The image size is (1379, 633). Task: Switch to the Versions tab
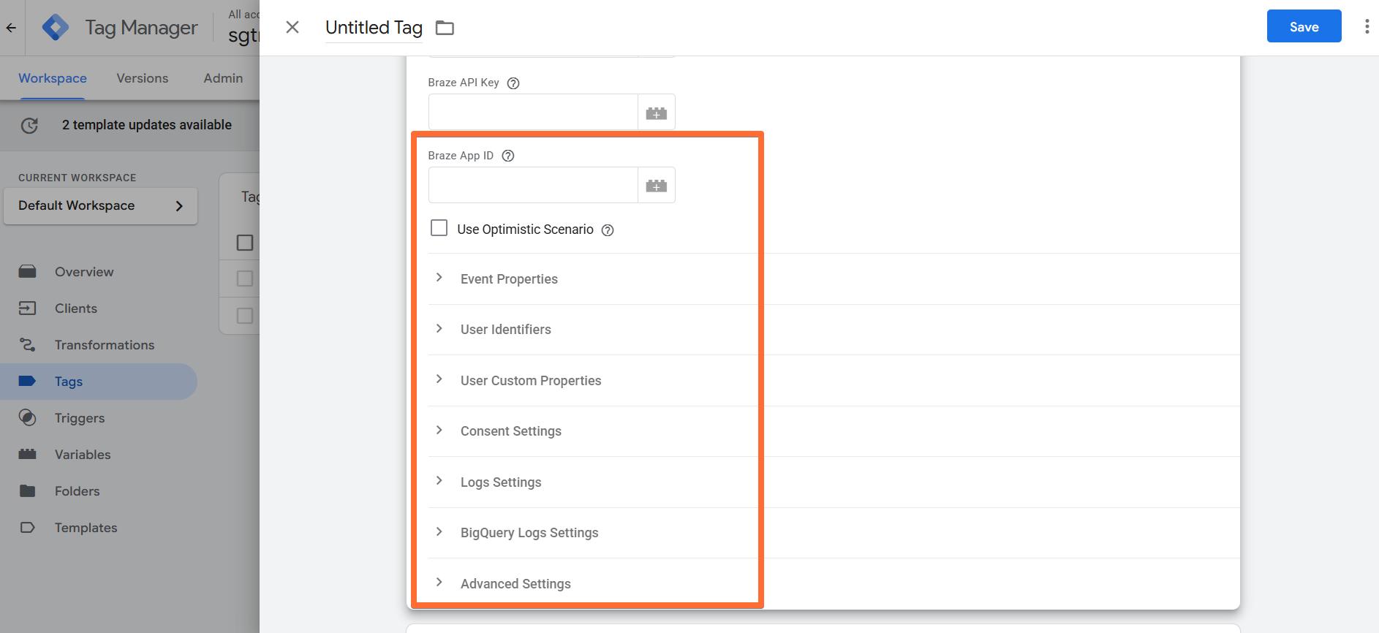(x=143, y=78)
